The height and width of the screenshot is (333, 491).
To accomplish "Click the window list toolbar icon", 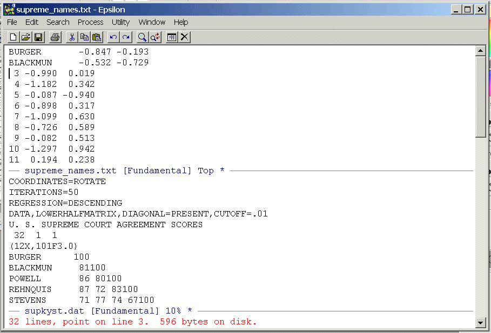I will (x=172, y=37).
